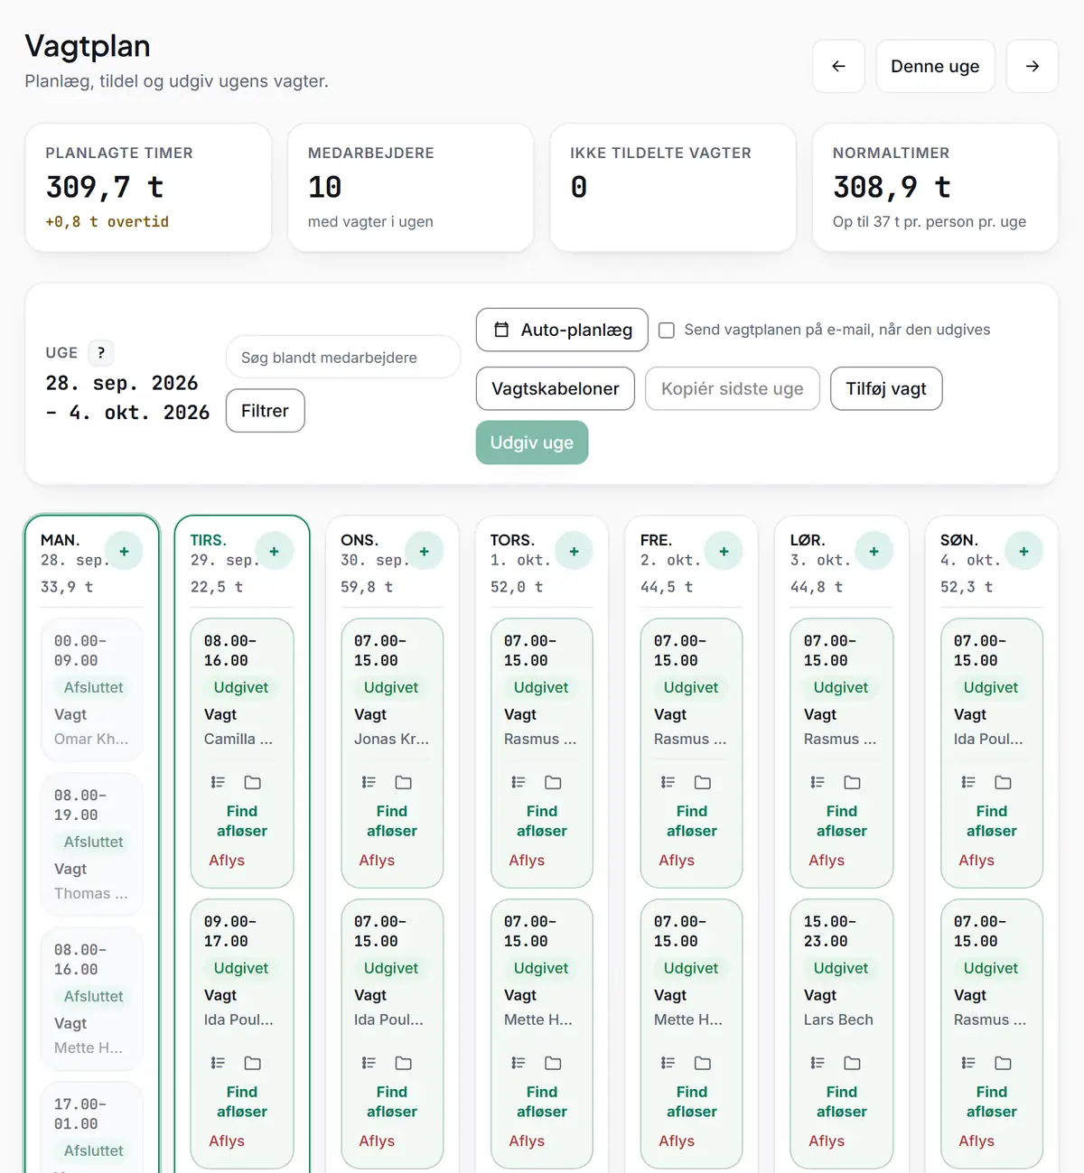Click the plus icon for LØR. 3. okt.
This screenshot has height=1173, width=1084.
[x=874, y=551]
